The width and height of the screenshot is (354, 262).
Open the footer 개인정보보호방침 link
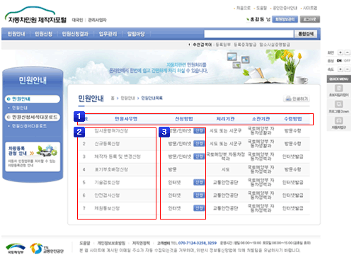(x=111, y=243)
